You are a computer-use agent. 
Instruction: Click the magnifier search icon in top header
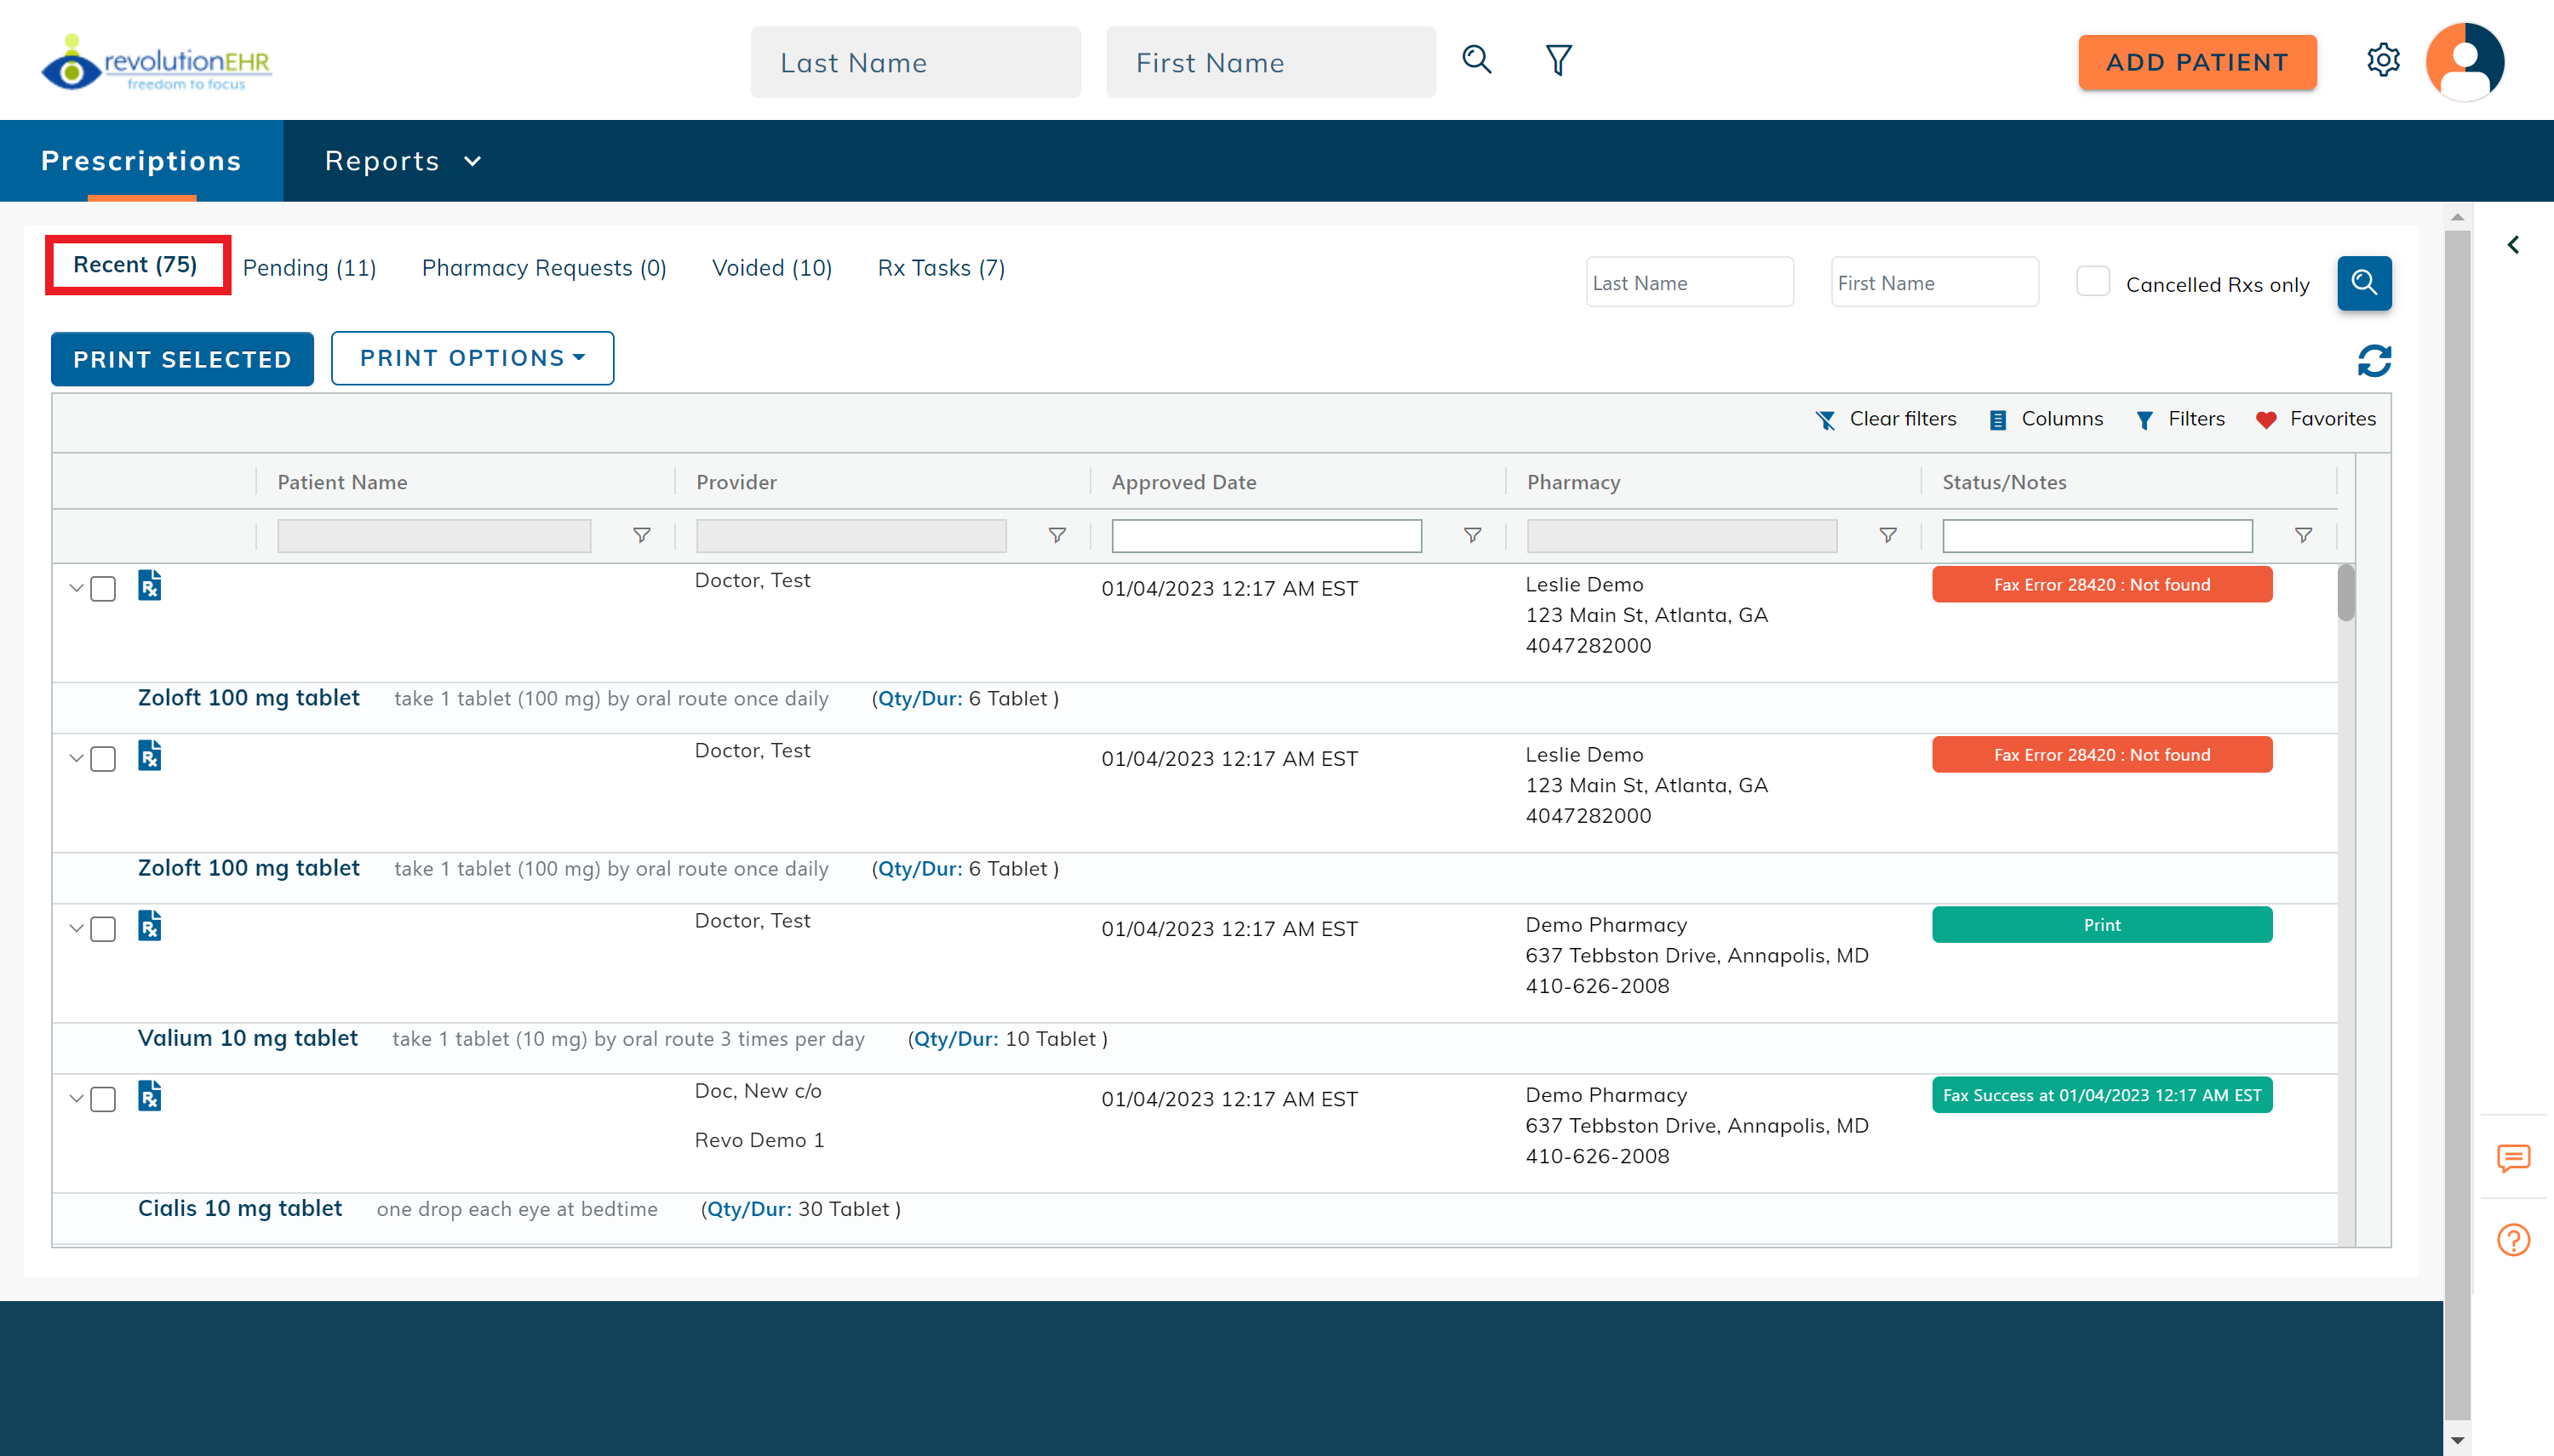coord(1476,60)
